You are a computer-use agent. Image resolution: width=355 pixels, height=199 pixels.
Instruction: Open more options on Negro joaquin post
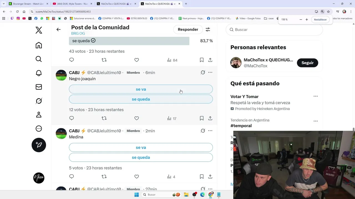click(x=210, y=72)
